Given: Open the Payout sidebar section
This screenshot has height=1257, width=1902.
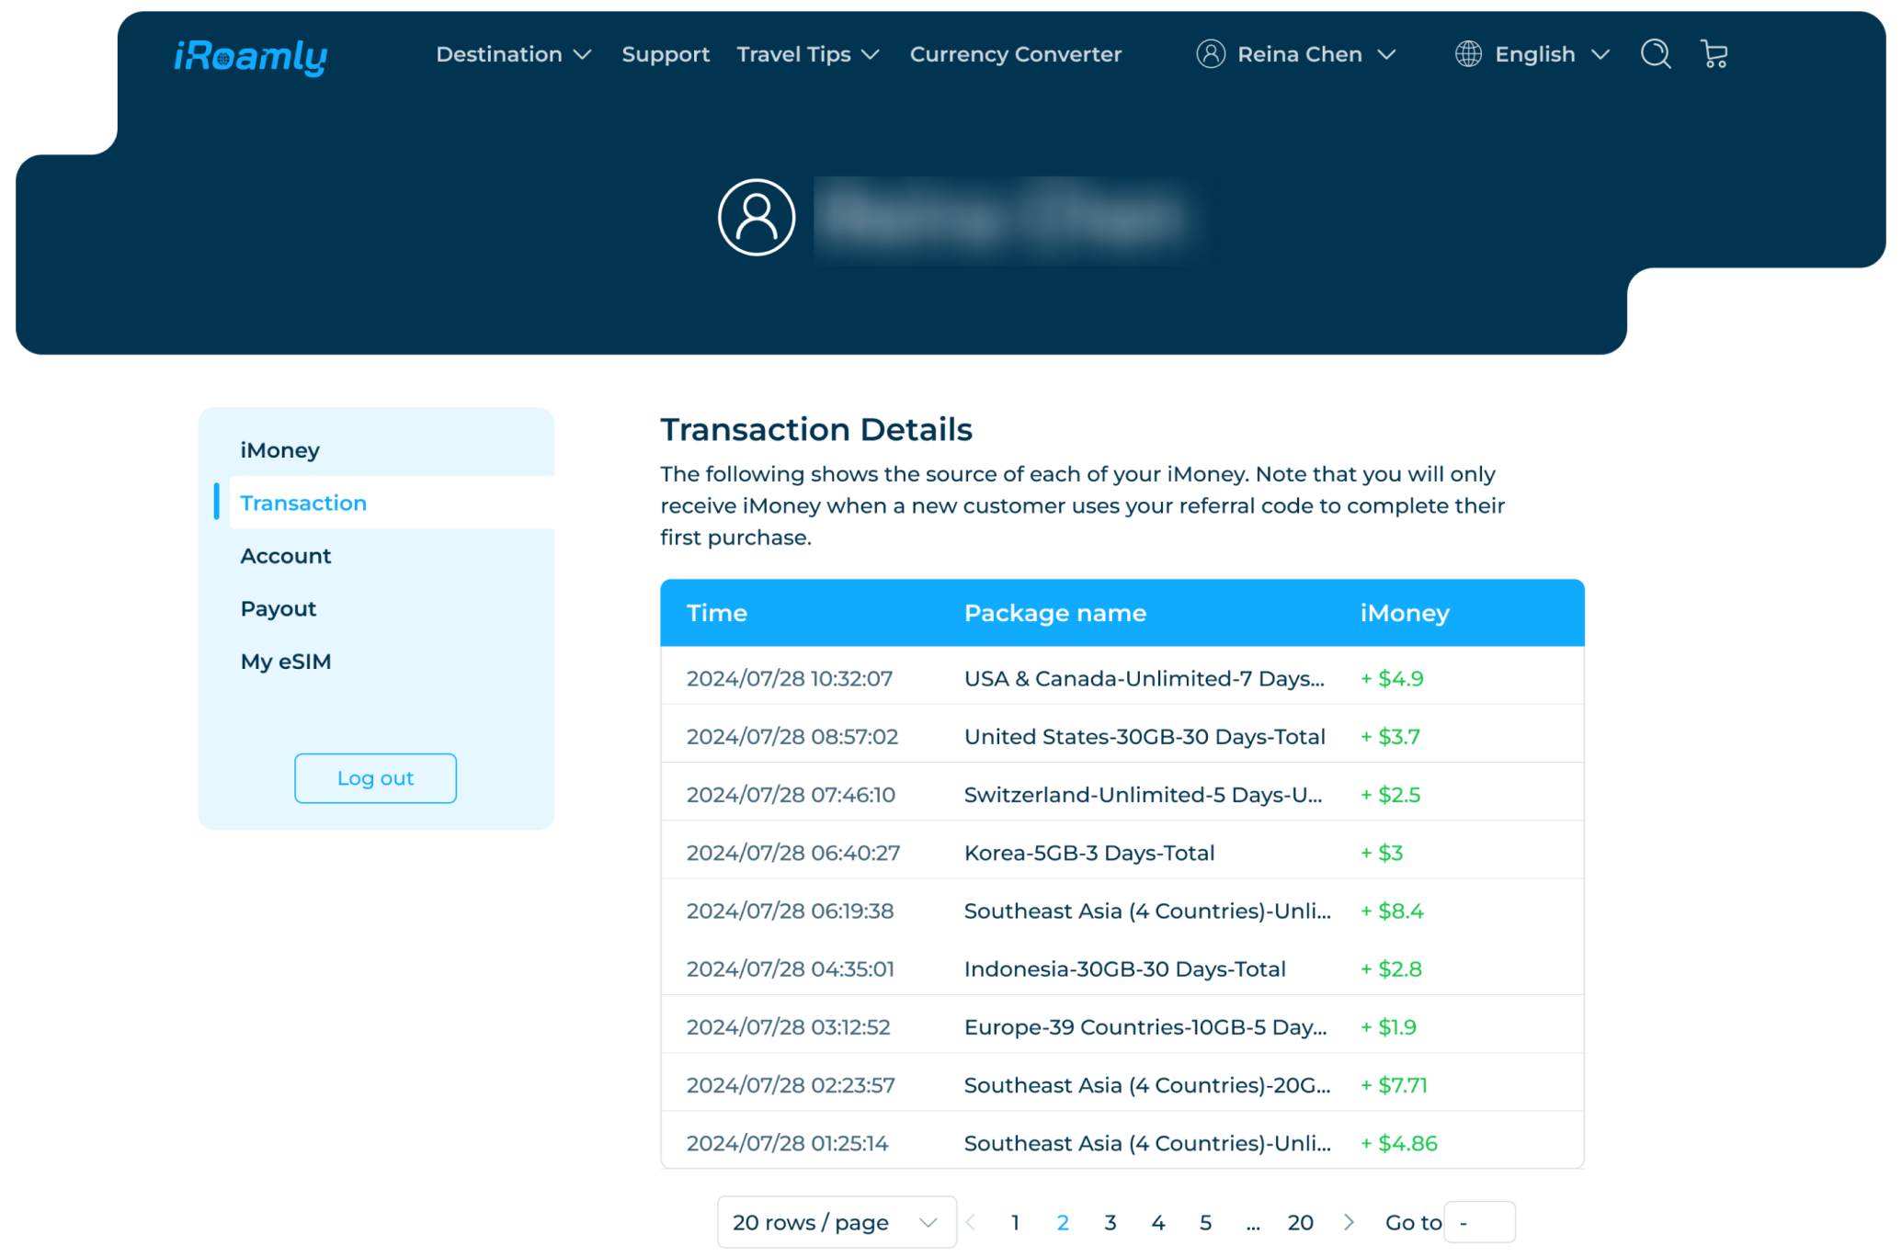Looking at the screenshot, I should 279,608.
